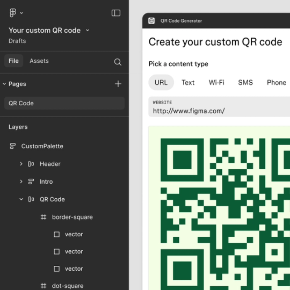Add a new page with plus icon
This screenshot has height=290, width=290.
(118, 84)
